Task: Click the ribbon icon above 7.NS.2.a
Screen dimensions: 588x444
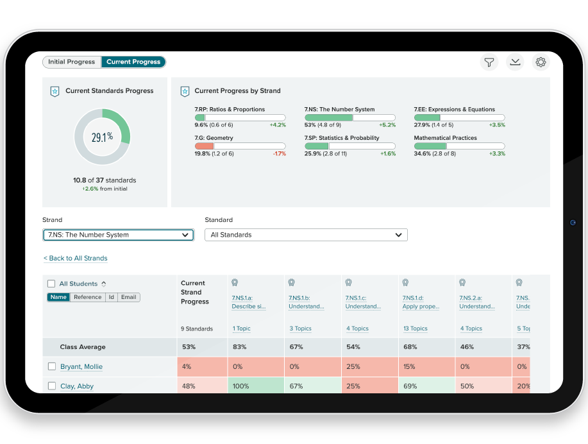Action: [462, 282]
